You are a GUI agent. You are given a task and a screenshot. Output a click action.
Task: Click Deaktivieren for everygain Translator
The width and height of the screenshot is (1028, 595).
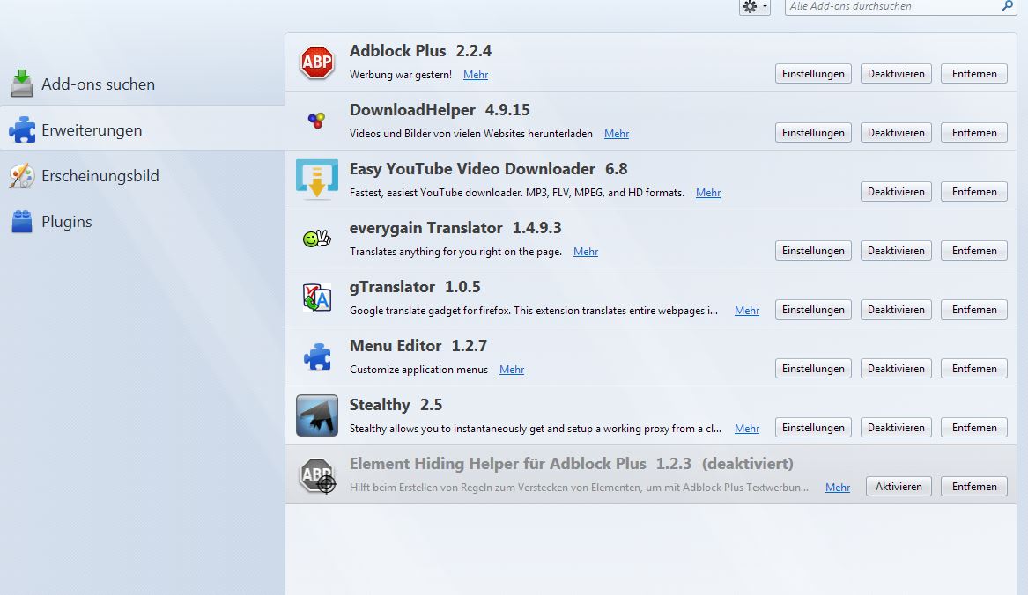click(x=896, y=250)
